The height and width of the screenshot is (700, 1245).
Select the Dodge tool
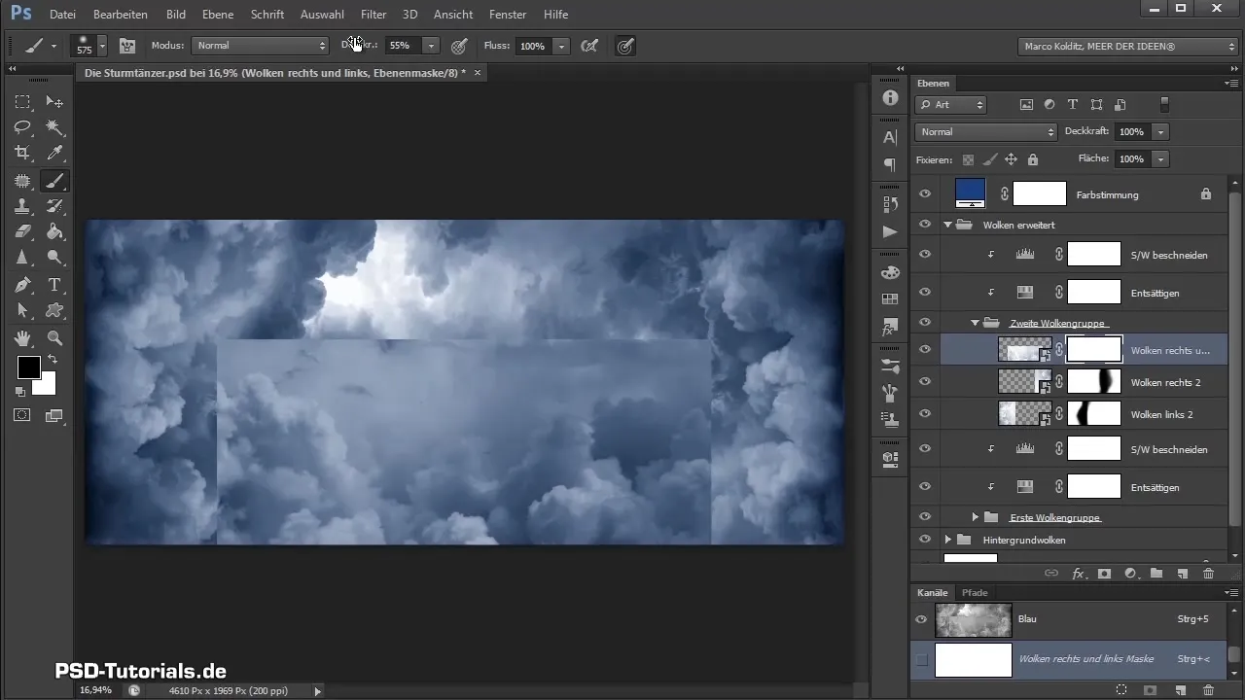tap(55, 258)
